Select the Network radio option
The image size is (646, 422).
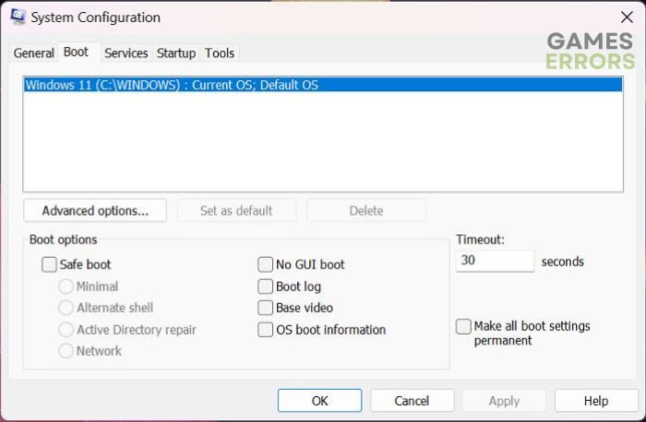(66, 351)
